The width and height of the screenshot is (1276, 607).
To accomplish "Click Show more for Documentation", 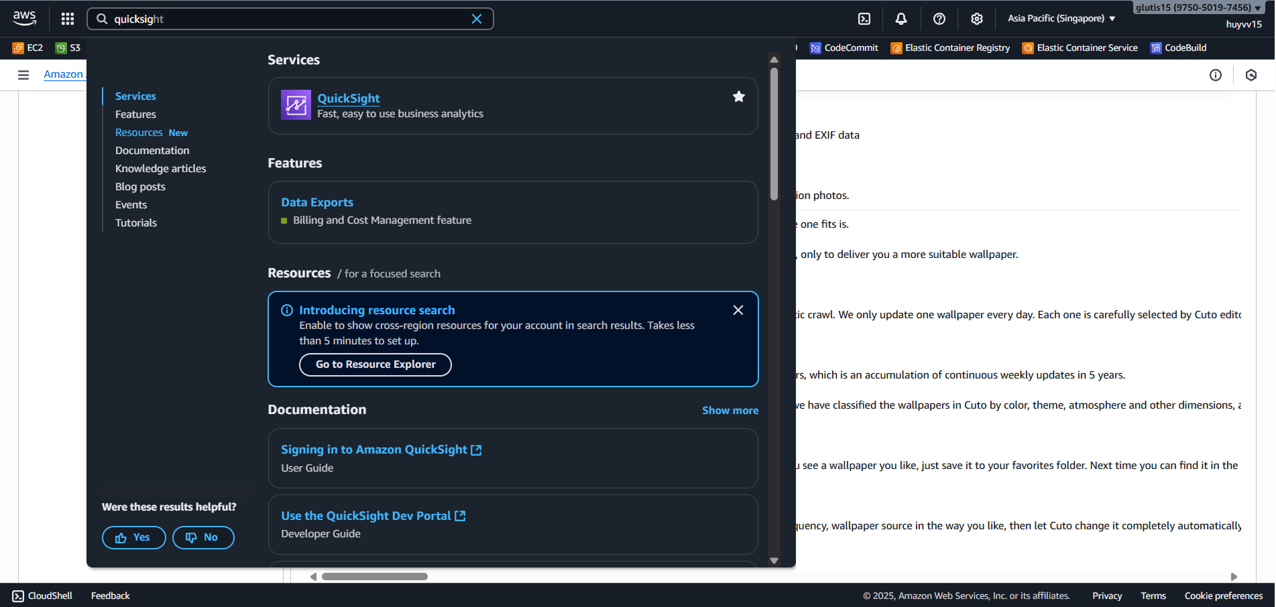I will (730, 411).
